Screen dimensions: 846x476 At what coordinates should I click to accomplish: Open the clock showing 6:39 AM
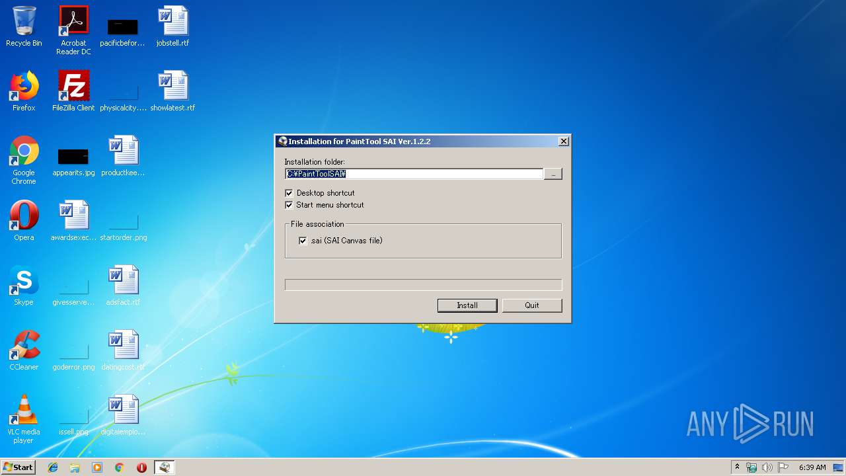[812, 467]
